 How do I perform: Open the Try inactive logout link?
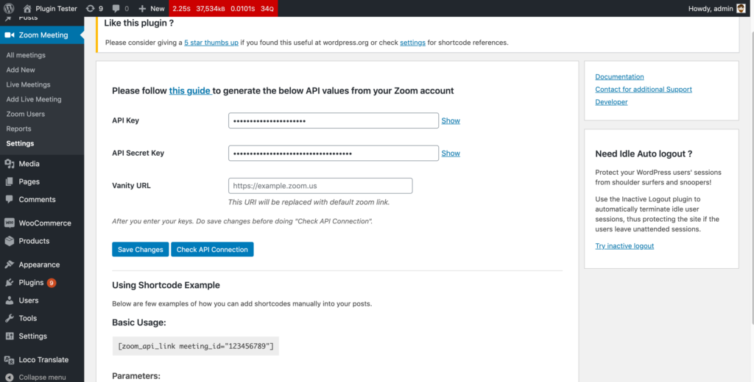click(624, 245)
